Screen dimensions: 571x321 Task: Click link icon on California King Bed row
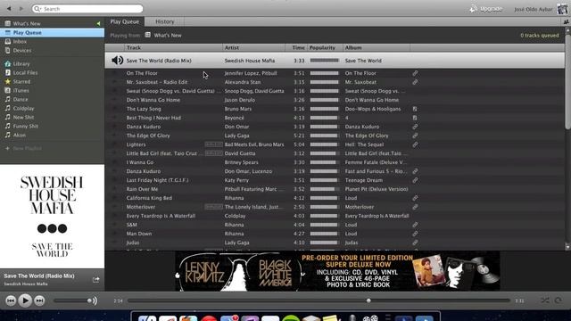[415, 198]
